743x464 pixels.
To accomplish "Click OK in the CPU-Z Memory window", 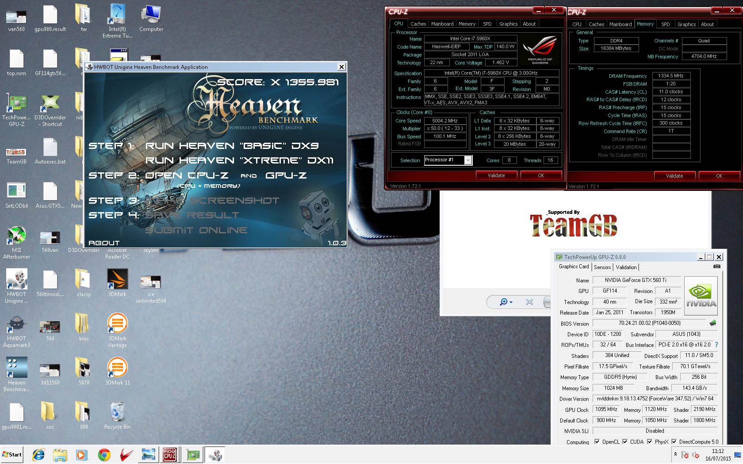I will tap(719, 176).
